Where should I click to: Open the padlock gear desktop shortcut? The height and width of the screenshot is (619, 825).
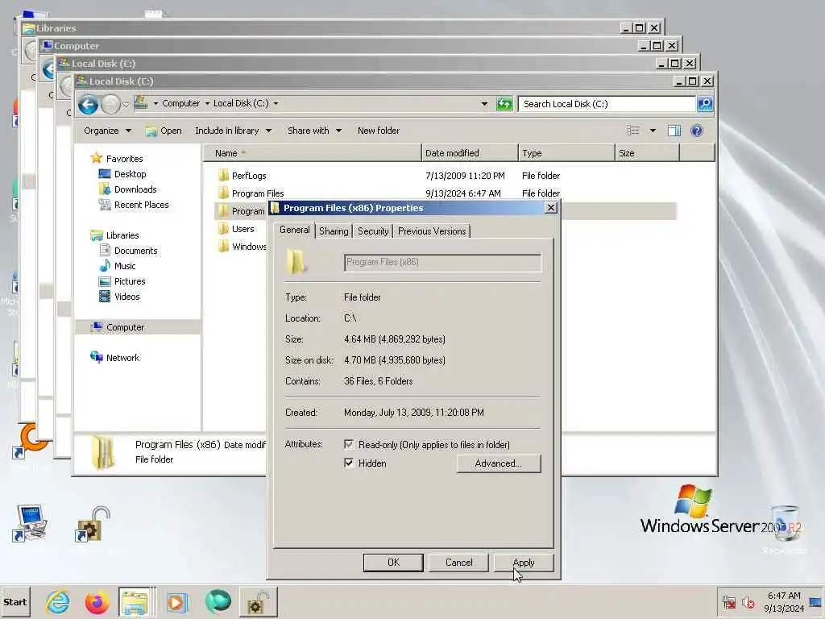[92, 524]
